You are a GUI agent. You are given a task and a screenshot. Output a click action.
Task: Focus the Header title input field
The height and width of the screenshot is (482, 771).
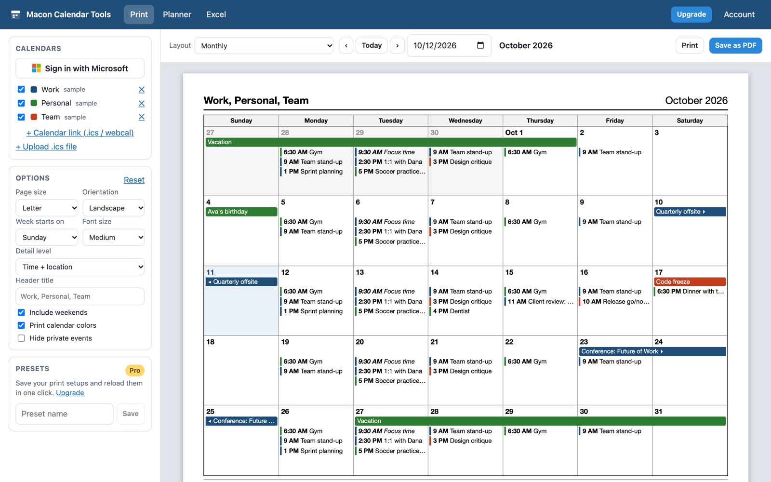coord(80,296)
